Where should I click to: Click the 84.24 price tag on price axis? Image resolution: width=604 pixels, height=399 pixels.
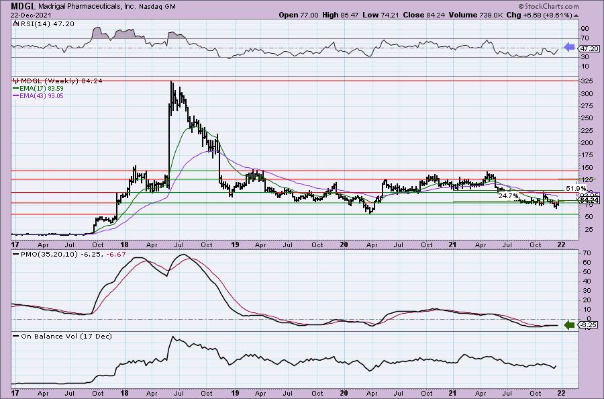tap(589, 200)
